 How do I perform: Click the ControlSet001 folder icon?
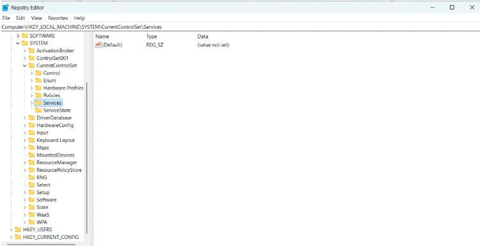coord(31,58)
